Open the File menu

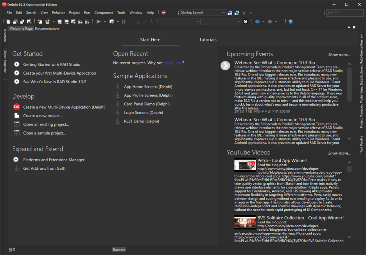coord(9,13)
